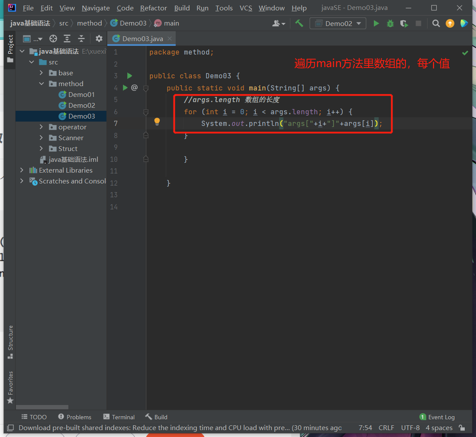Collapse the java基础语法 project root
This screenshot has height=437, width=476.
click(22, 51)
